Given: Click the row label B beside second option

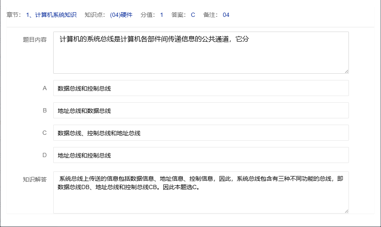Looking at the screenshot, I should pyautogui.click(x=44, y=111).
